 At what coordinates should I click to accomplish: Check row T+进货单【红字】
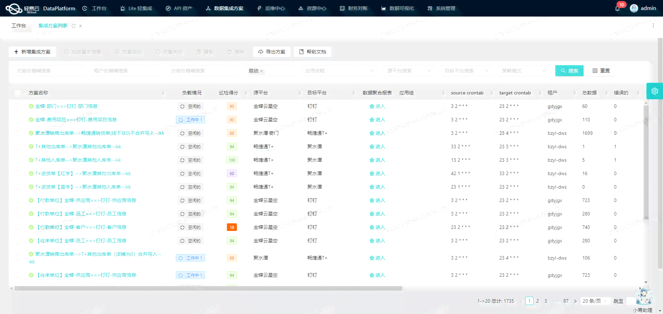18,173
